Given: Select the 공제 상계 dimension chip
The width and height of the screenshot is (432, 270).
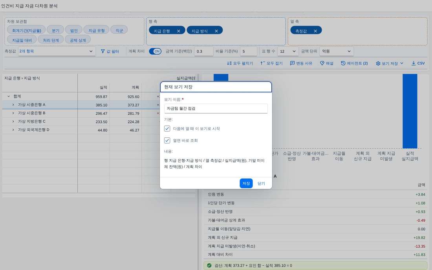Looking at the screenshot, I should click(78, 40).
